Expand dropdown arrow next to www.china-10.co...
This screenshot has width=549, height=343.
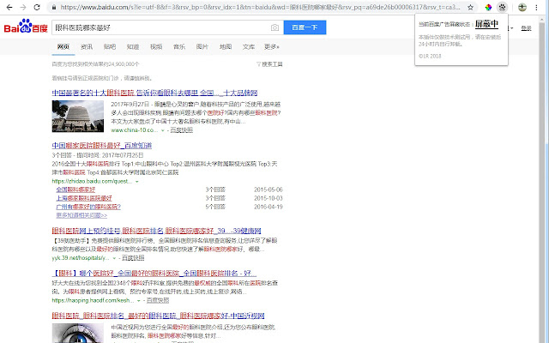[162, 130]
